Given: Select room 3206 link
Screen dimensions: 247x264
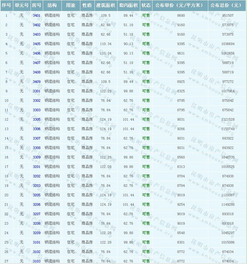Looking at the screenshot, I should point(36,205).
